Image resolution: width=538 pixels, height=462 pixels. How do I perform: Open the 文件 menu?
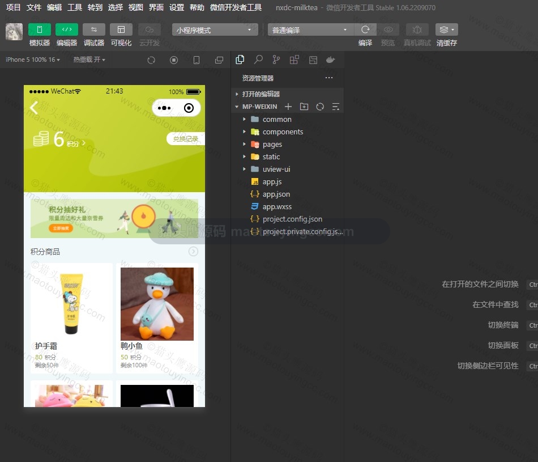coord(33,7)
